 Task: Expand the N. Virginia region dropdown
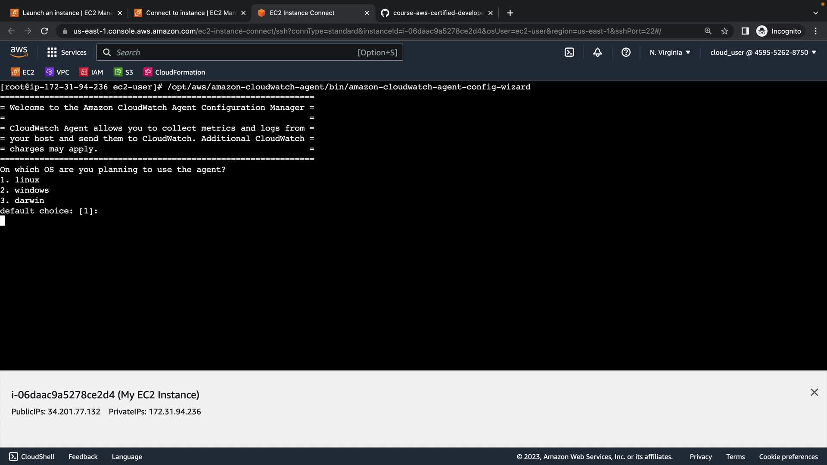[x=670, y=53]
